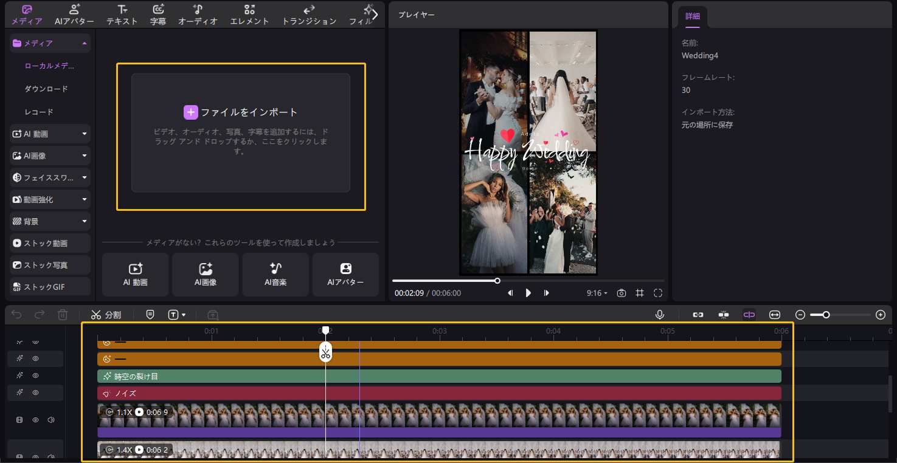Click the zoom in plus icon on timeline

pyautogui.click(x=880, y=315)
